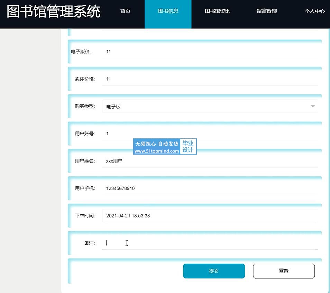Expand the 购买类型 dropdown arrow
The width and height of the screenshot is (330, 293).
pos(313,106)
